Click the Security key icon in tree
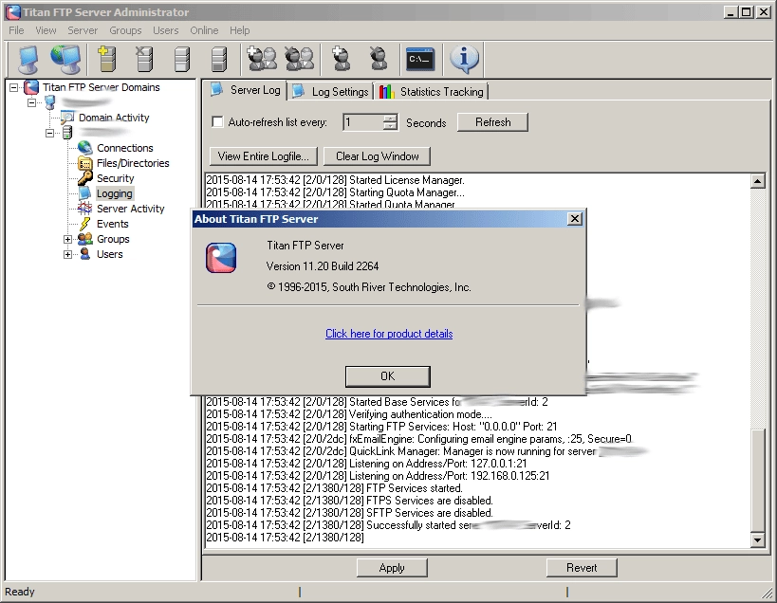The height and width of the screenshot is (603, 777). [85, 177]
